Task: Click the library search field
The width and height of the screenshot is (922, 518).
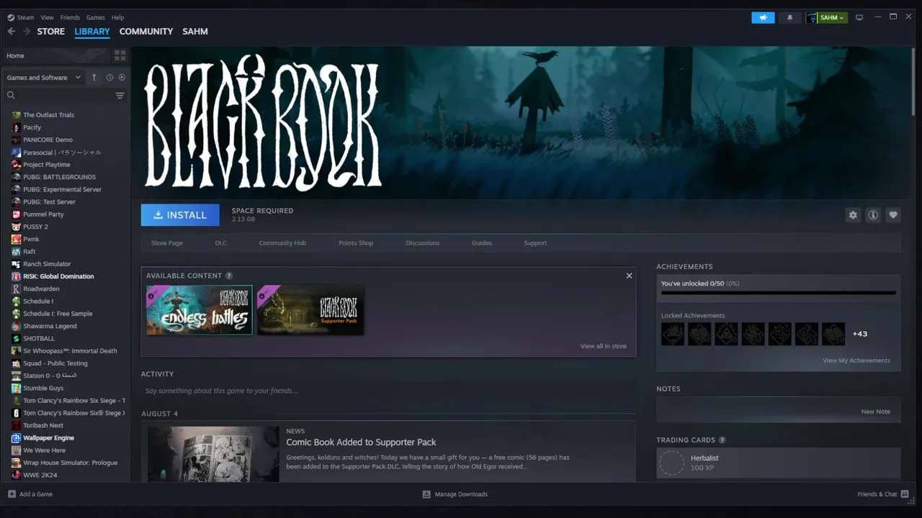Action: pos(65,95)
